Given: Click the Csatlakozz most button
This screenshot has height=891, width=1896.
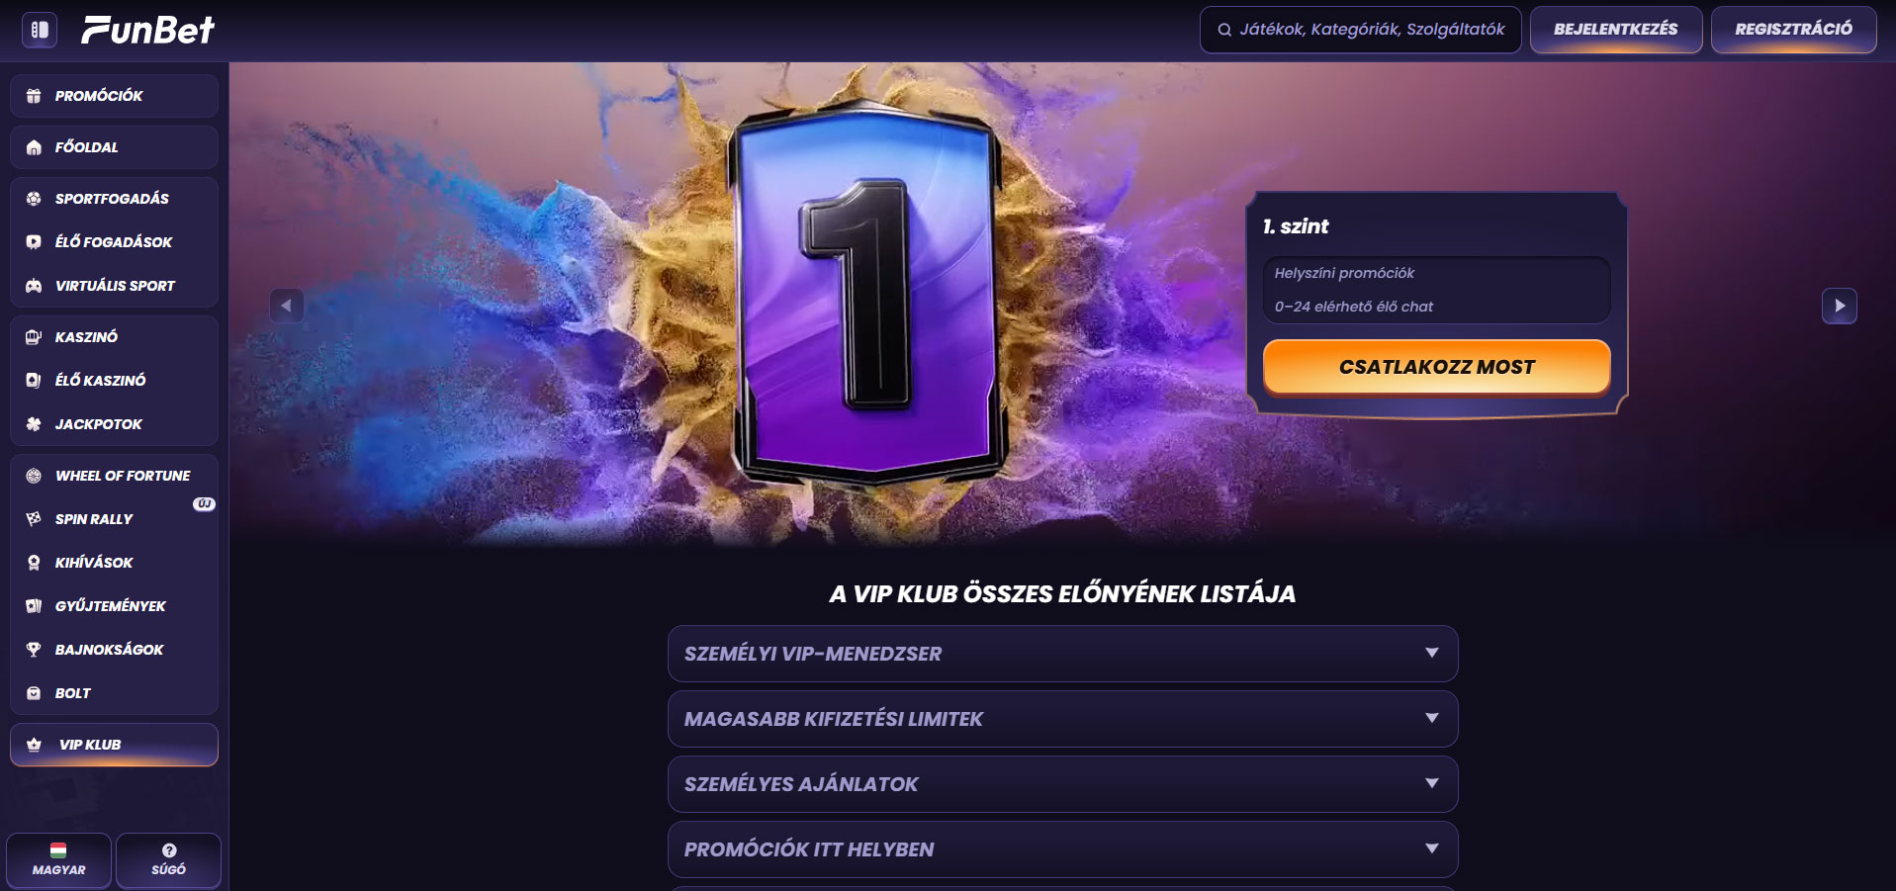Looking at the screenshot, I should click(x=1436, y=367).
